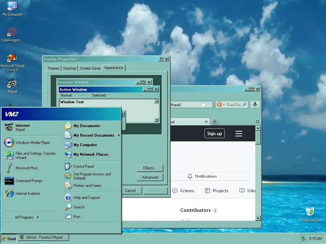Image resolution: width=326 pixels, height=244 pixels.
Task: Open Set Program Access and Defaults
Action: (92, 176)
